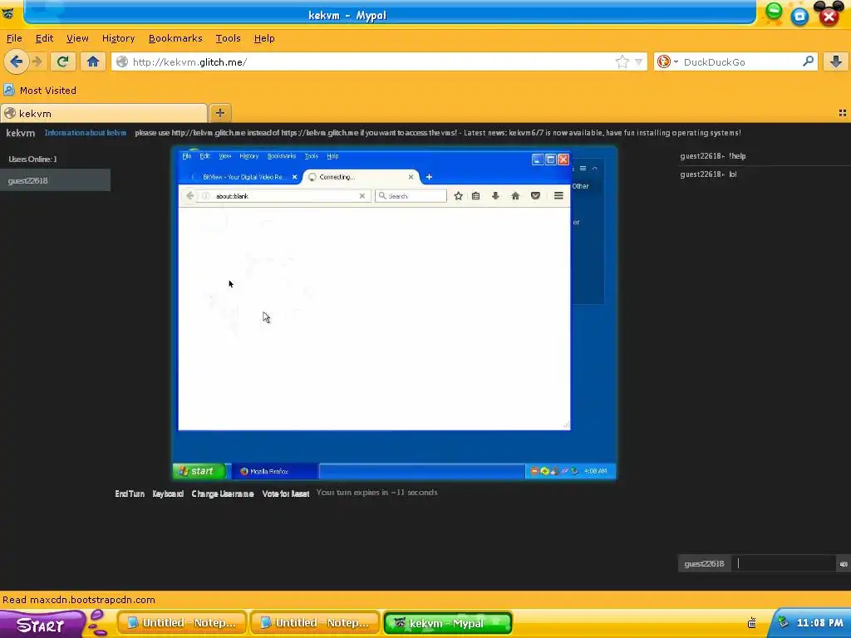Open downloads arrow in VM Firefox
Viewport: 851px width, 638px height.
495,196
